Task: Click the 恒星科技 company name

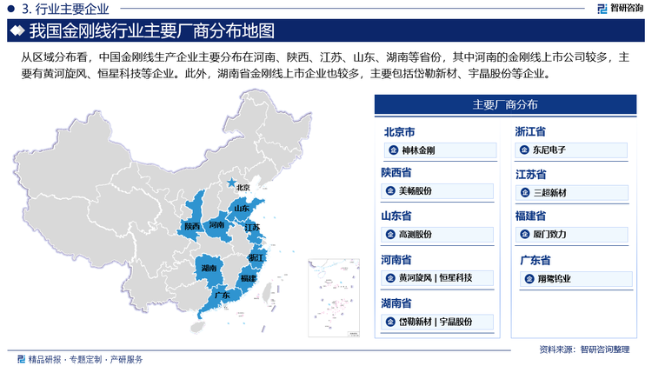Action: [456, 278]
